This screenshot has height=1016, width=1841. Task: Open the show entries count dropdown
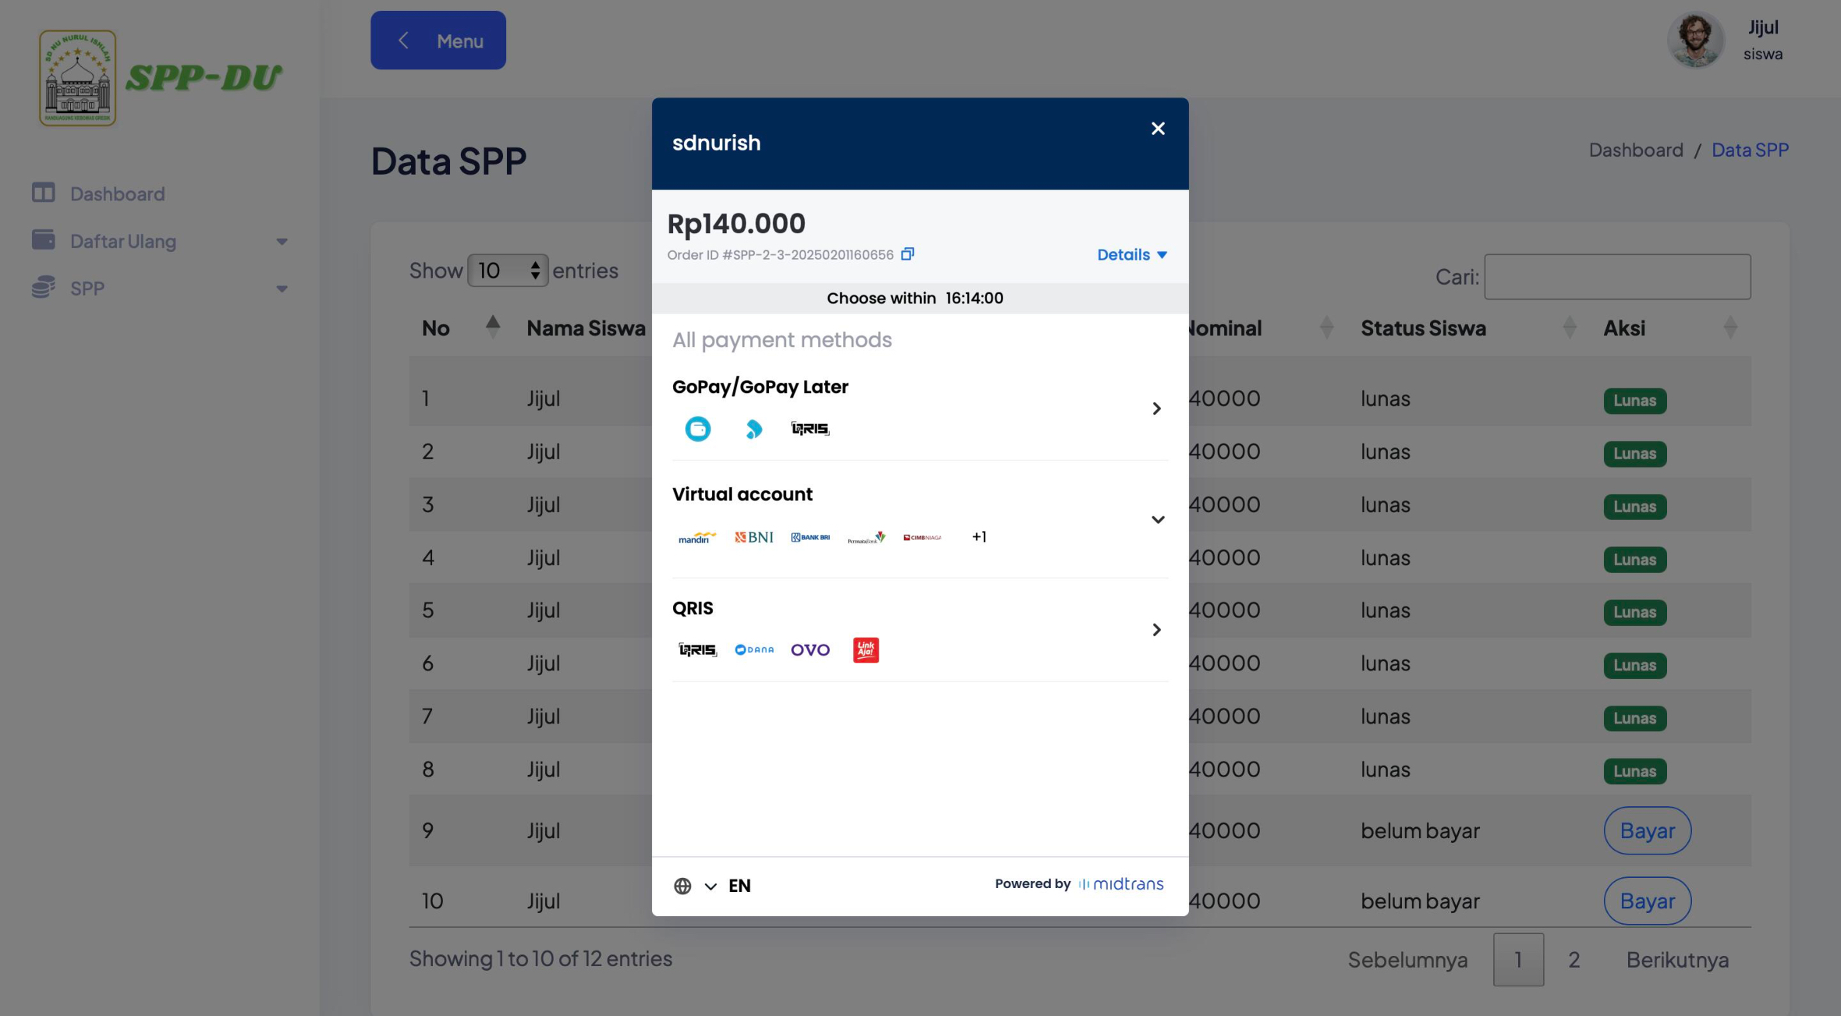tap(508, 271)
